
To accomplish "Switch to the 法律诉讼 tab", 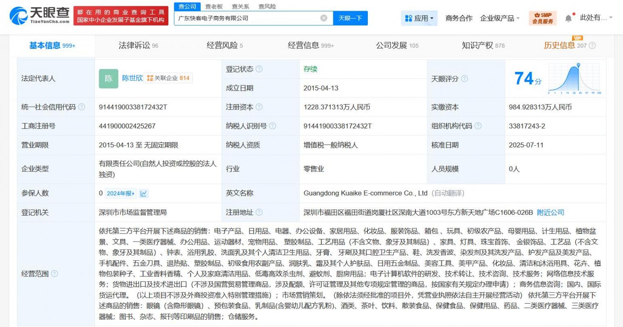I will [x=138, y=45].
